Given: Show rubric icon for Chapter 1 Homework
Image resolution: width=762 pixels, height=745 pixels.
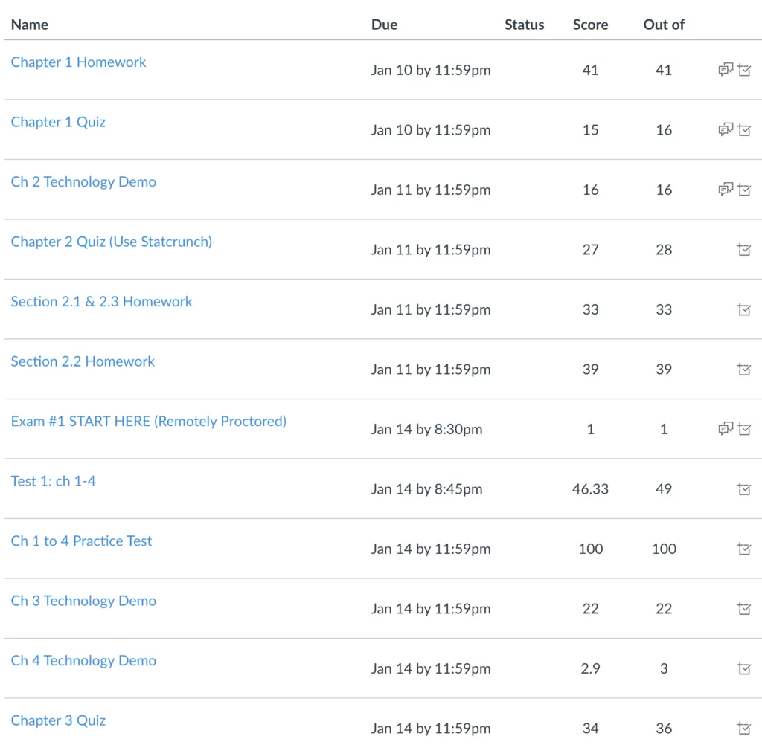Looking at the screenshot, I should (744, 70).
